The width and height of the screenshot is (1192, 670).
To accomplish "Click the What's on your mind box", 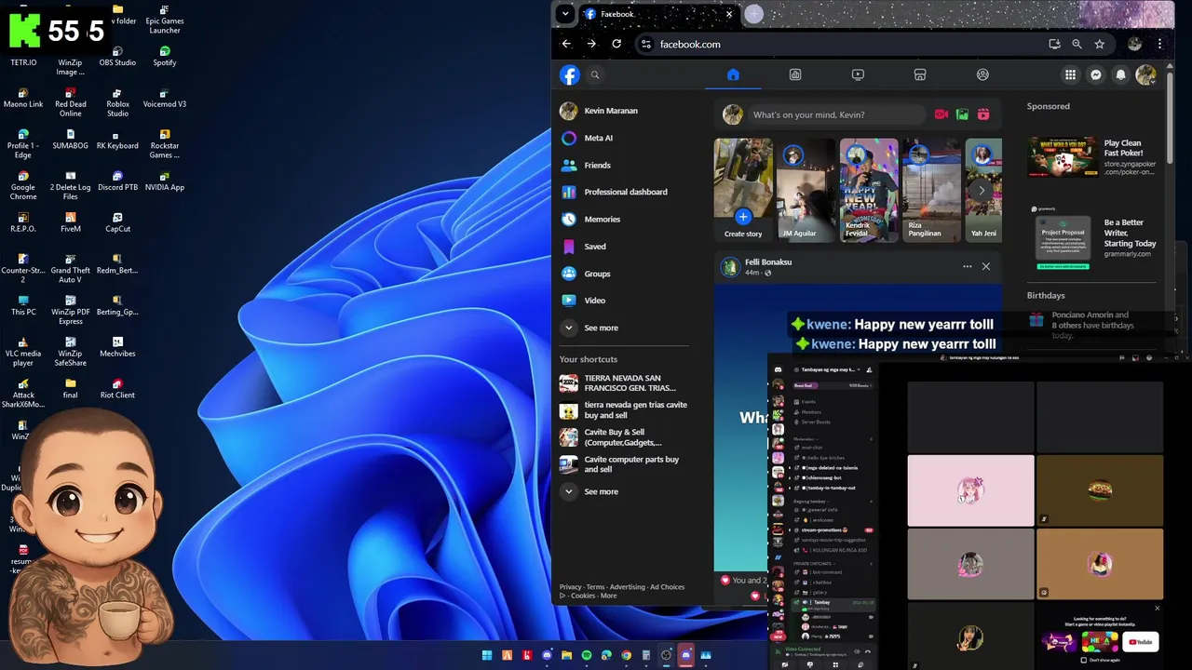I will pyautogui.click(x=835, y=114).
